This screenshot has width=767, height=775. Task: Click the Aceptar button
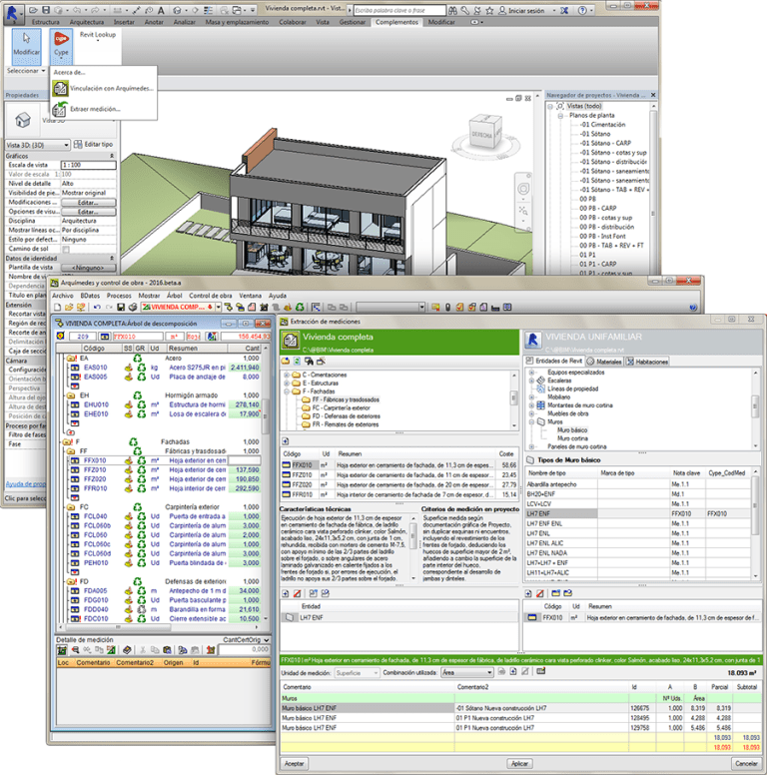[x=295, y=762]
